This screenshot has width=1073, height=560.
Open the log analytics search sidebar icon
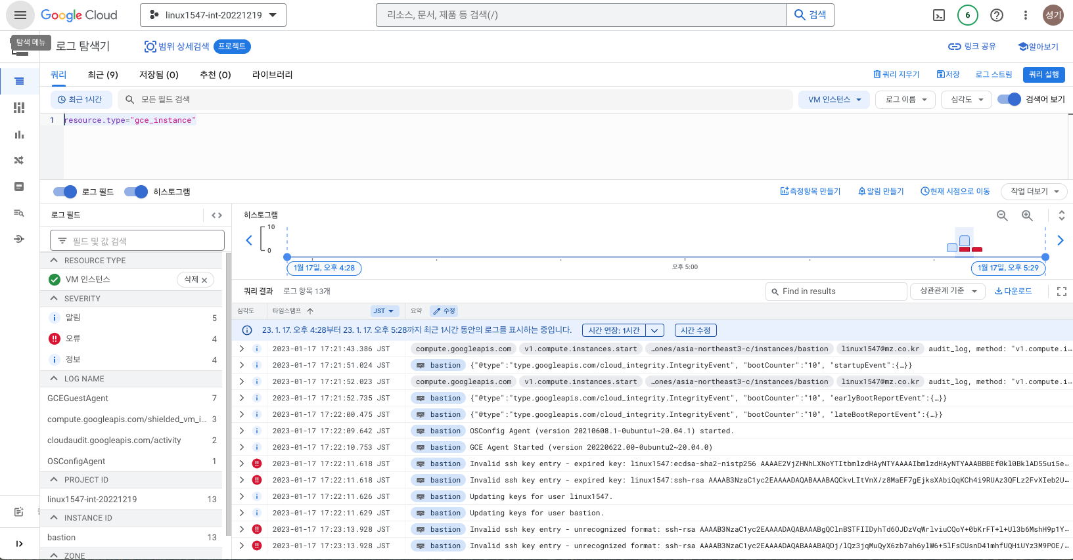[x=20, y=213]
